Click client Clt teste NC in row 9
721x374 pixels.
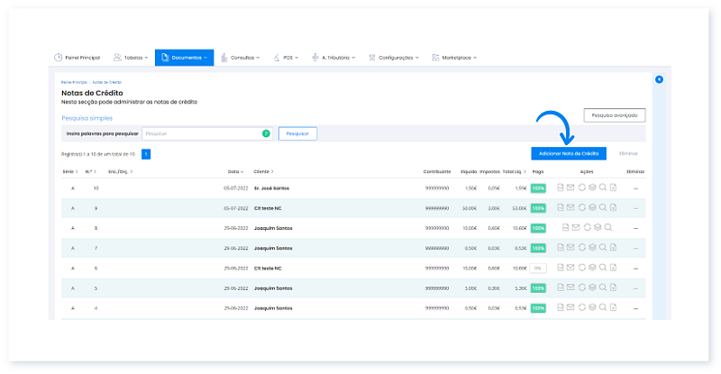click(x=268, y=208)
